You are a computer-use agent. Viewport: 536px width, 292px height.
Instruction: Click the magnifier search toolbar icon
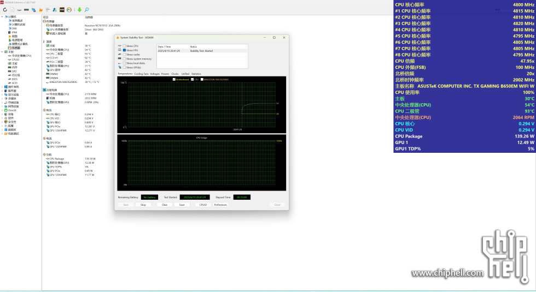pos(87,10)
